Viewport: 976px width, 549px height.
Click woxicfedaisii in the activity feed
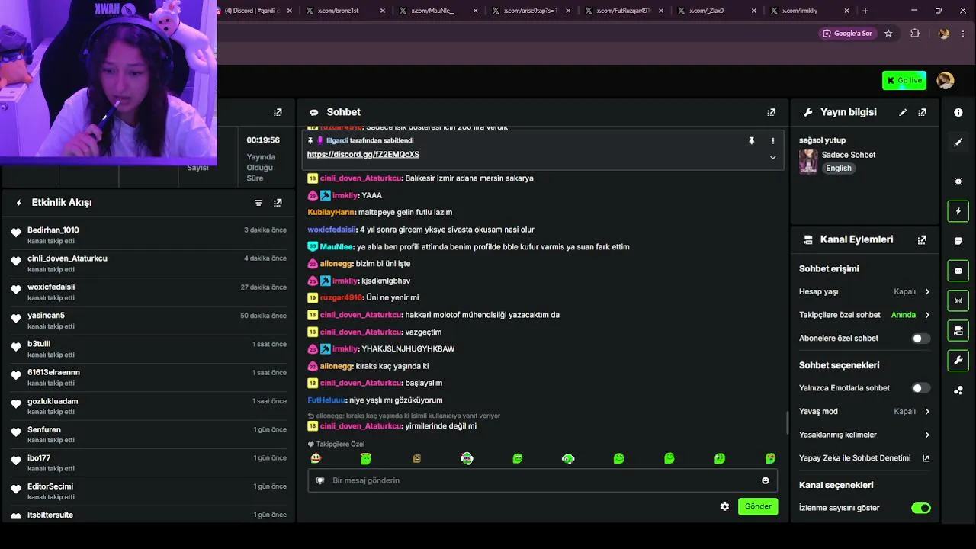(51, 287)
